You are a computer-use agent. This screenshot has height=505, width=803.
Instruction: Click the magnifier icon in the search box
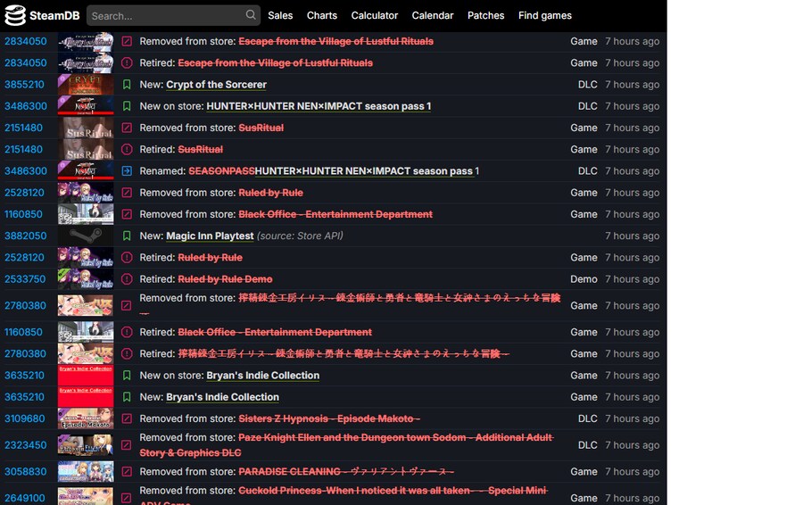(251, 15)
